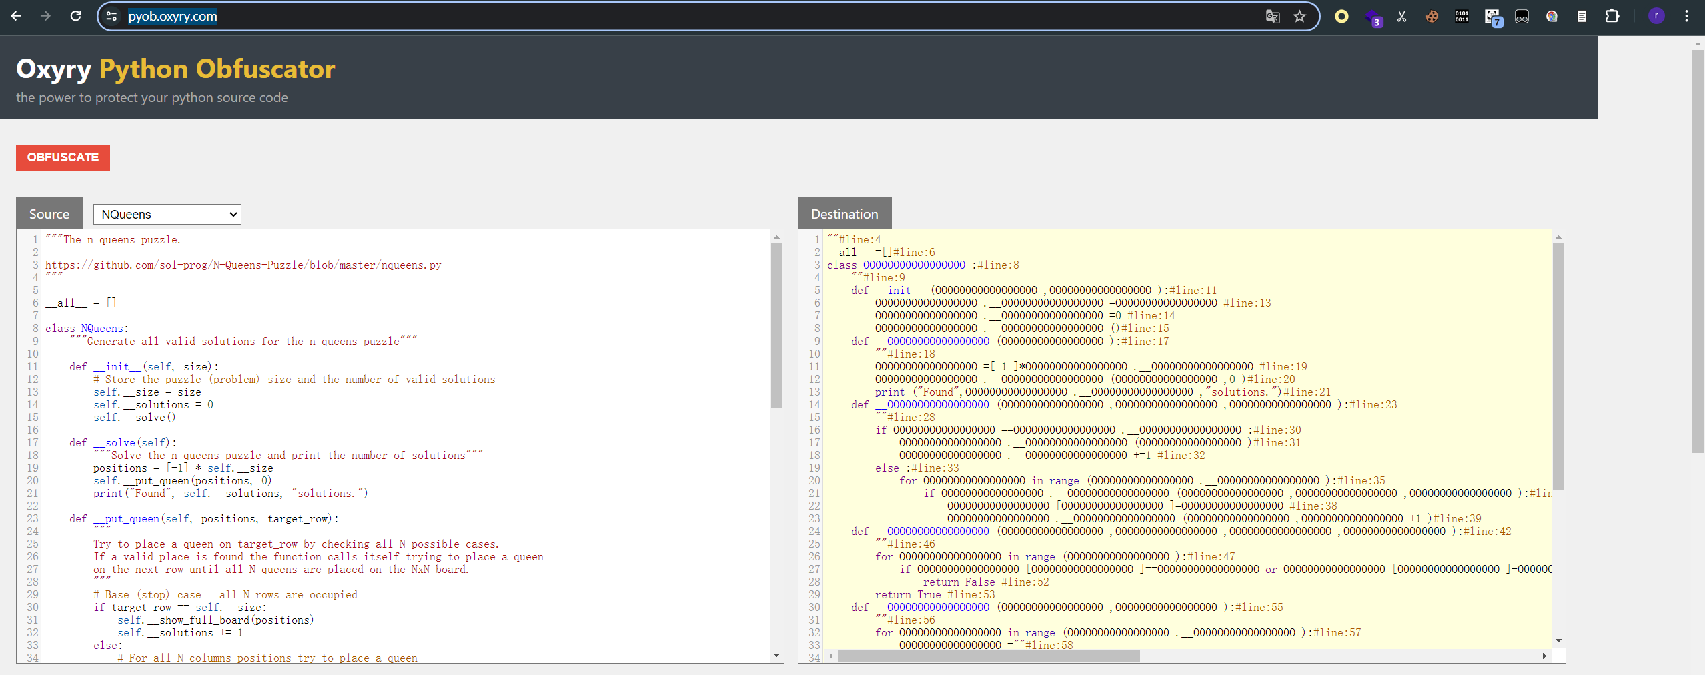Click the Destination panel horizontal scrollbar

click(x=989, y=656)
